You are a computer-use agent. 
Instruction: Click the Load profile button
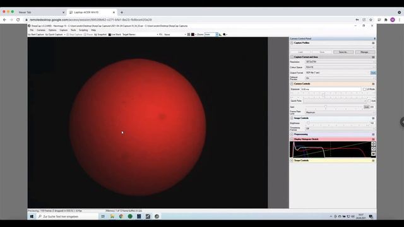pos(300,52)
